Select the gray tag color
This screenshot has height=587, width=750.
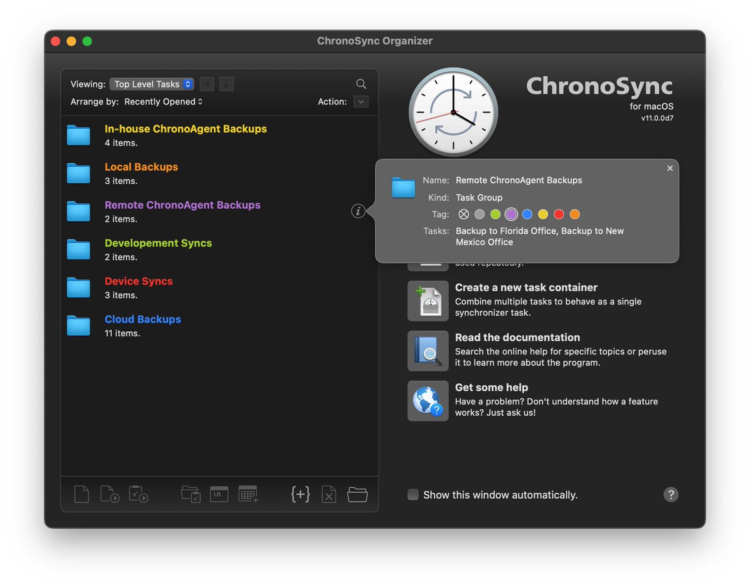tap(479, 214)
